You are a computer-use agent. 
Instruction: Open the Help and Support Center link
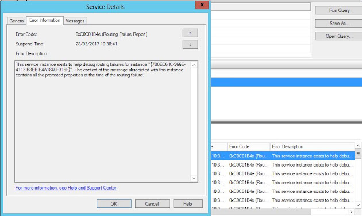point(66,188)
